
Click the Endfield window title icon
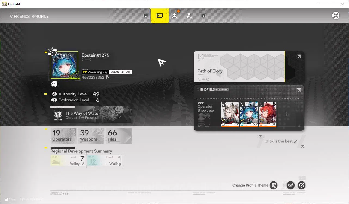pyautogui.click(x=5, y=4)
